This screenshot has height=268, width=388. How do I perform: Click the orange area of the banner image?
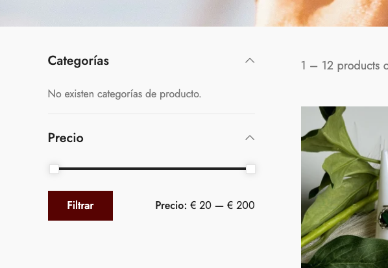pyautogui.click(x=322, y=12)
